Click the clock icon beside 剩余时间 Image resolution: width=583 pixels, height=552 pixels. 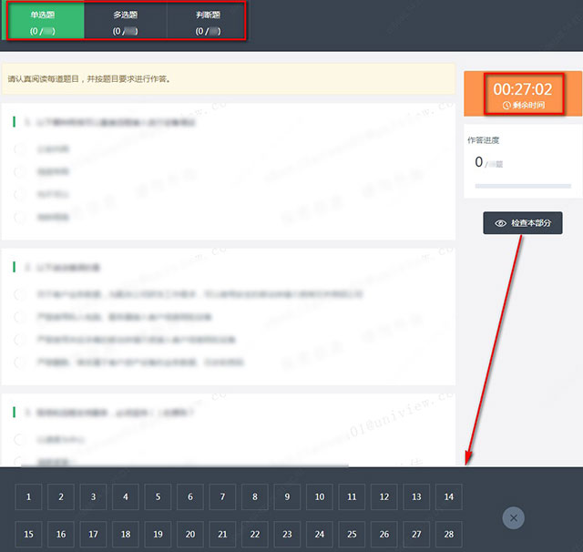click(506, 106)
